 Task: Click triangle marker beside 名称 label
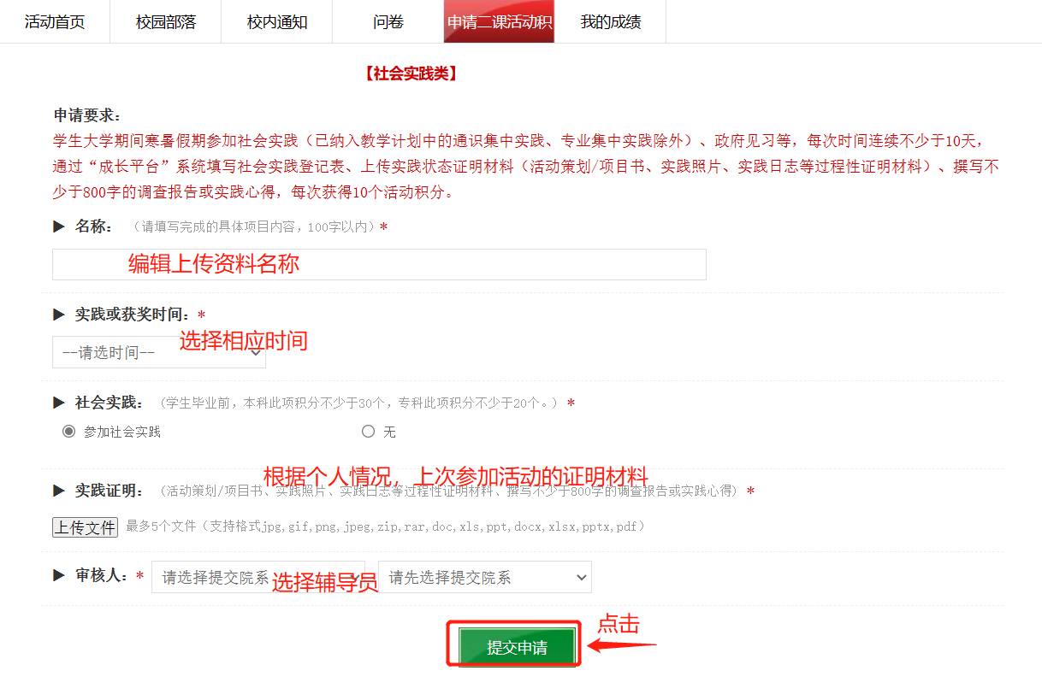(59, 226)
